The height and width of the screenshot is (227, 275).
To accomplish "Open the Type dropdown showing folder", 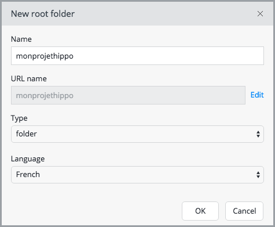I will [137, 134].
